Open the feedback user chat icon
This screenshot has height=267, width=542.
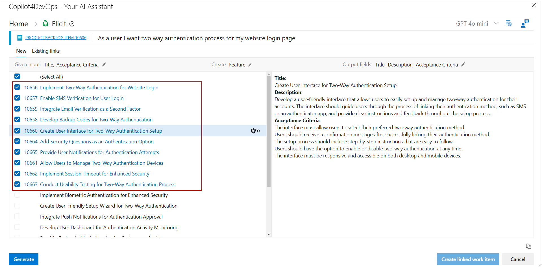(525, 23)
